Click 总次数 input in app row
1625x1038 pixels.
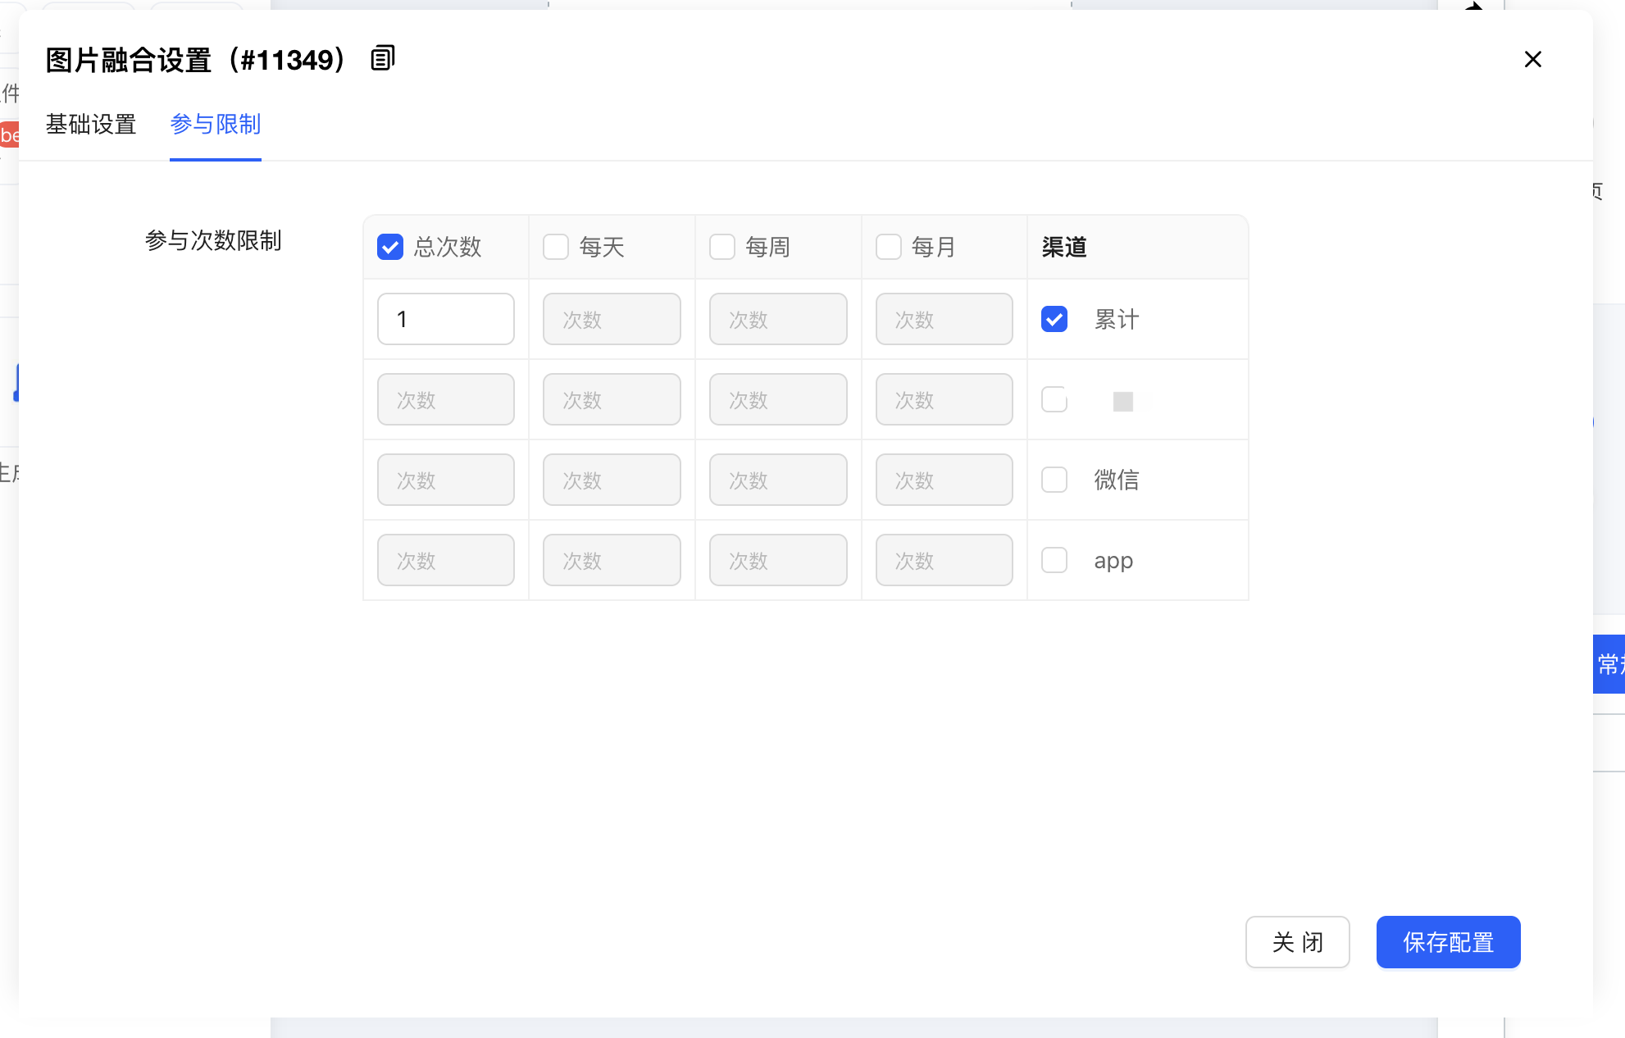[x=445, y=560]
